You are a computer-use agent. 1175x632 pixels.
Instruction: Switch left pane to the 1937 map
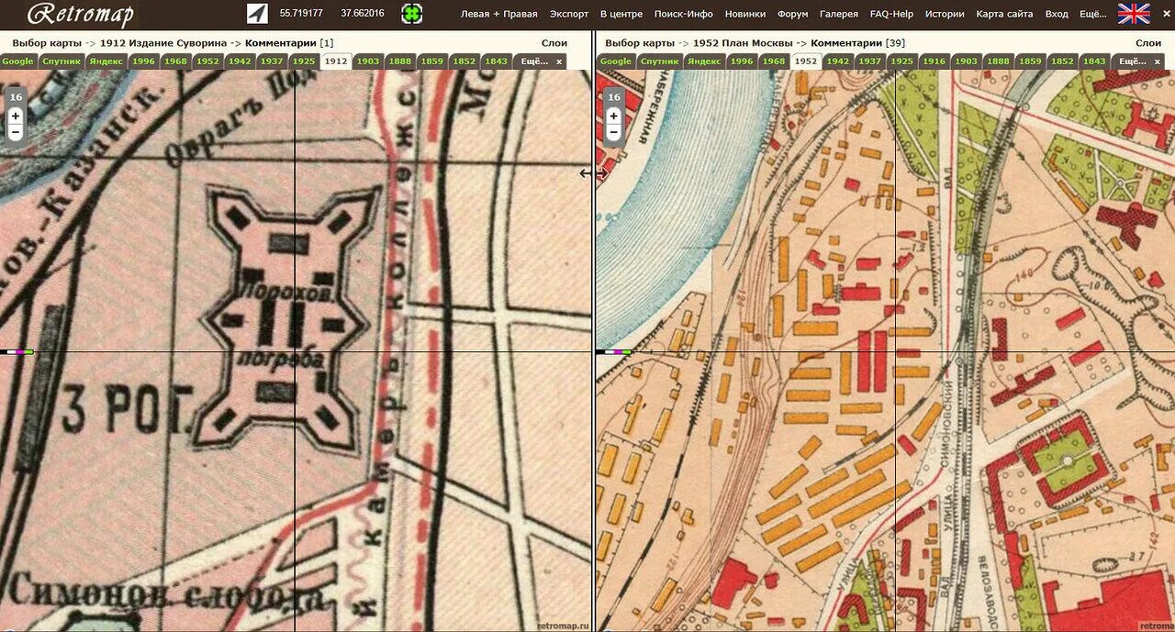pos(272,61)
